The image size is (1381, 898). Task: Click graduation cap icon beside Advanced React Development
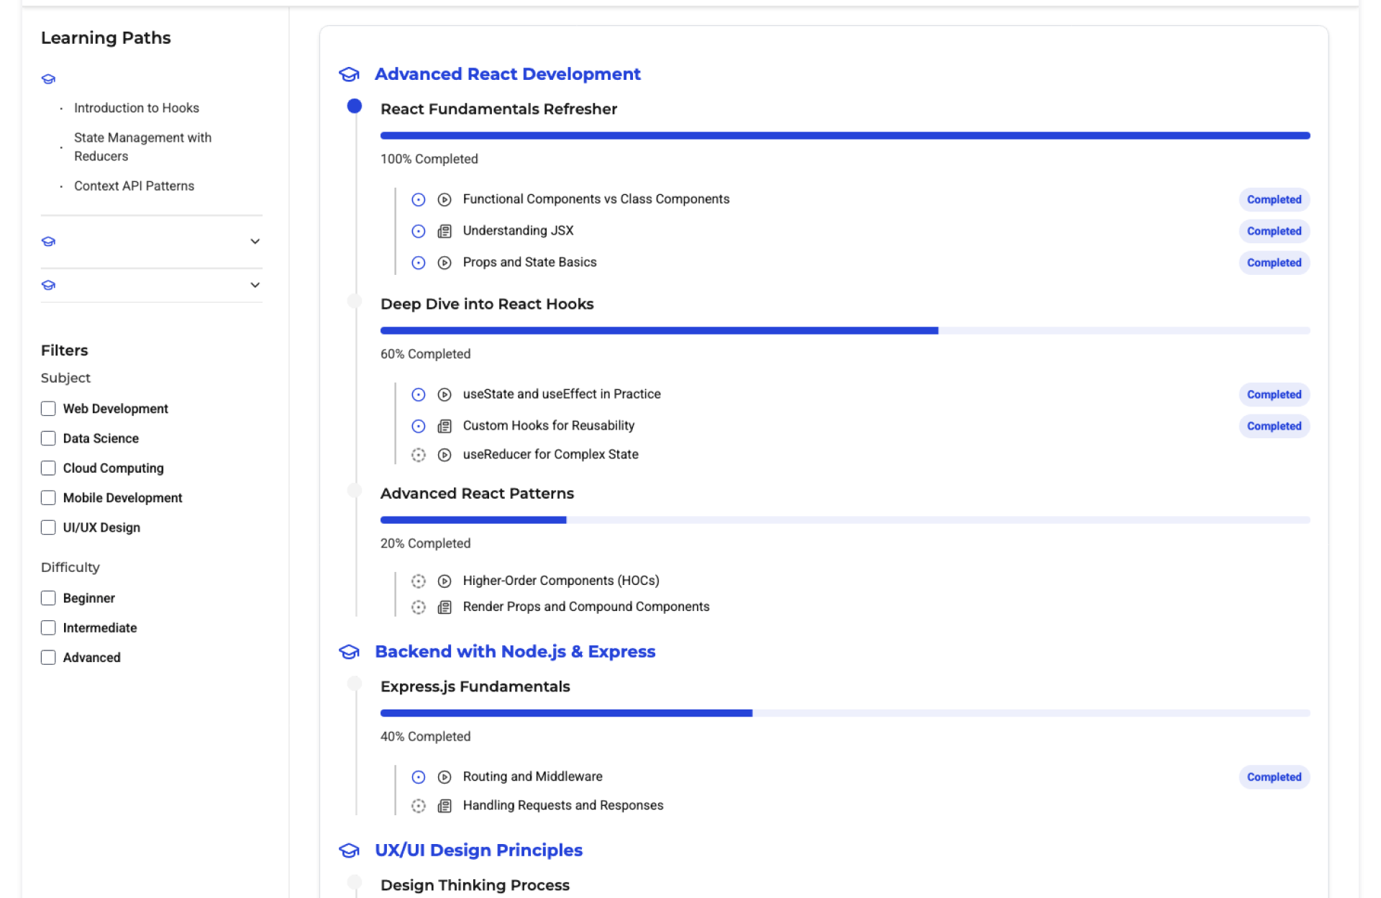click(349, 74)
